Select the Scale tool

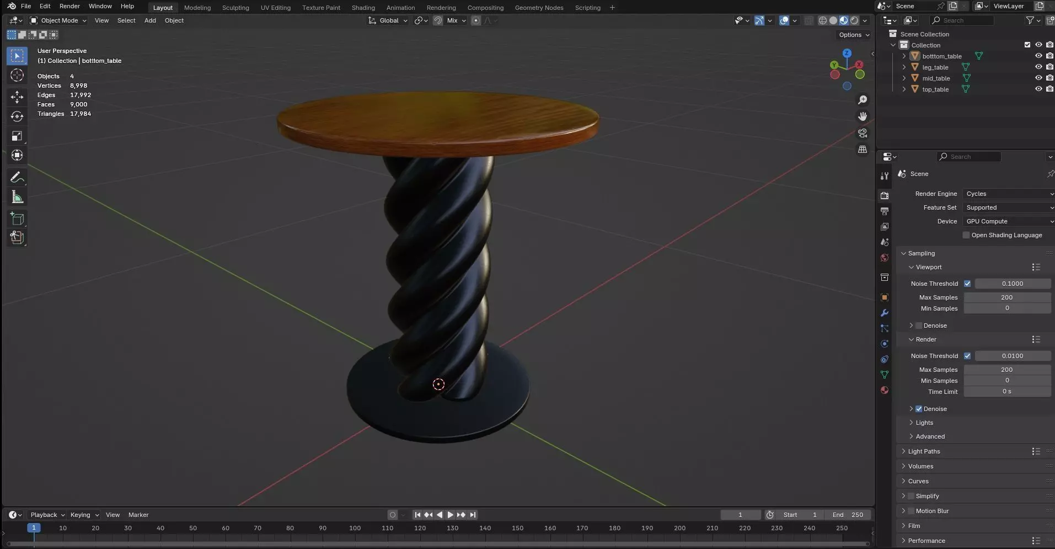[x=17, y=136]
